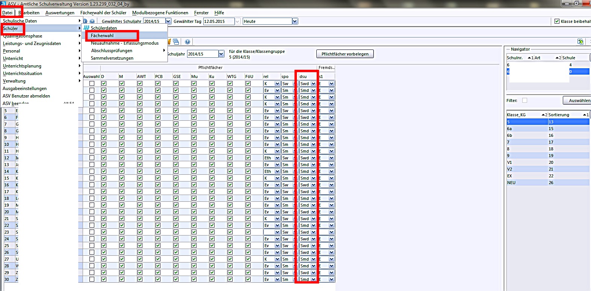Open the dsu dropdown in row 5
591x291 pixels.
pos(313,111)
